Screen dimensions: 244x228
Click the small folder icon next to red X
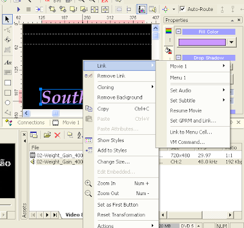pyautogui.click(x=70, y=135)
